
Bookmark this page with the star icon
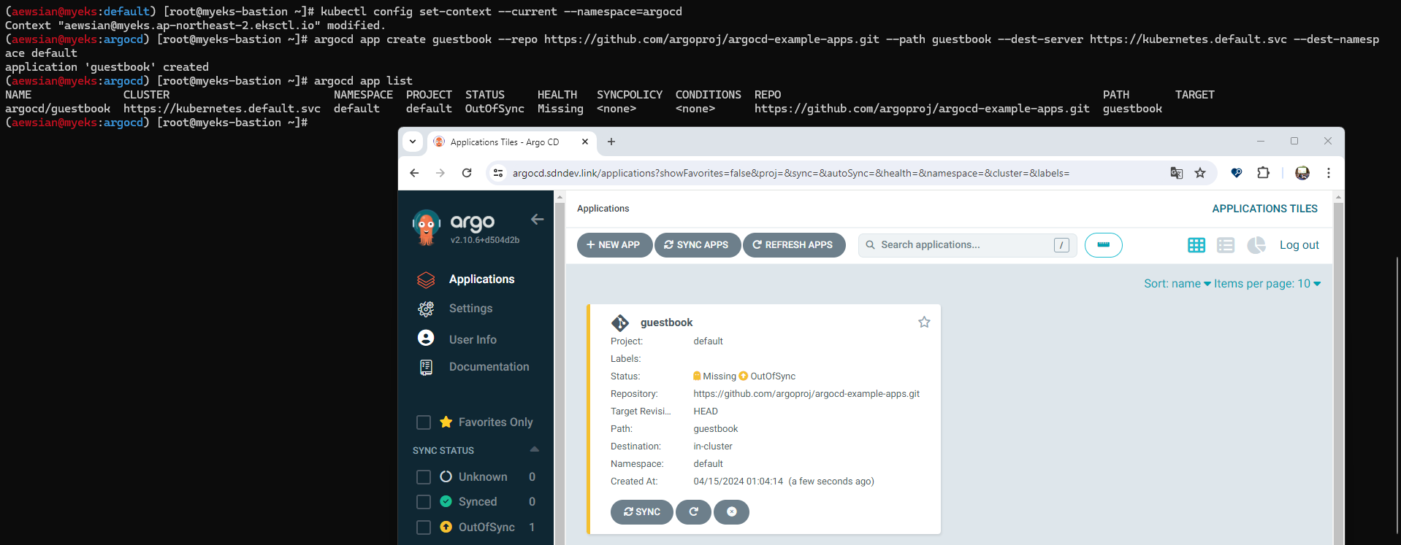[x=1200, y=173]
